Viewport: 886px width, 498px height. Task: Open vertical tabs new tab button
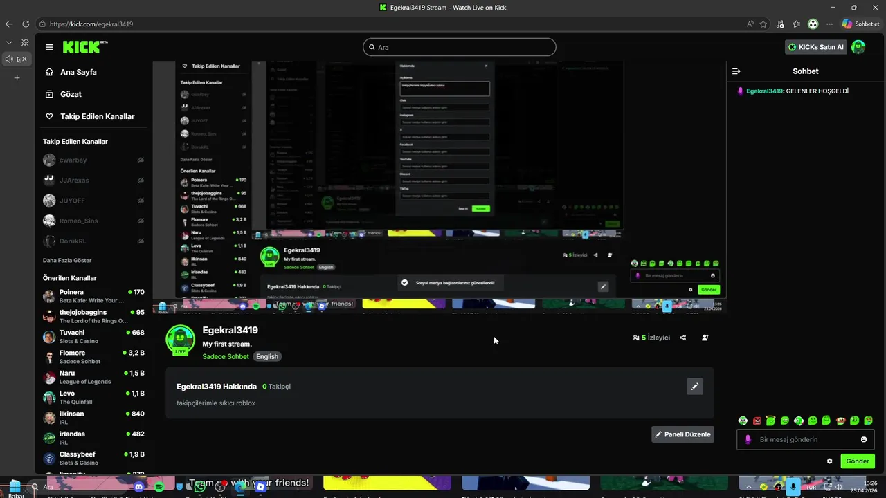pyautogui.click(x=17, y=77)
